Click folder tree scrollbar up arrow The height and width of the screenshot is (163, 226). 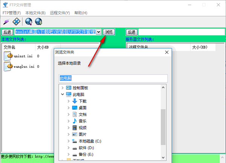coord(163,87)
